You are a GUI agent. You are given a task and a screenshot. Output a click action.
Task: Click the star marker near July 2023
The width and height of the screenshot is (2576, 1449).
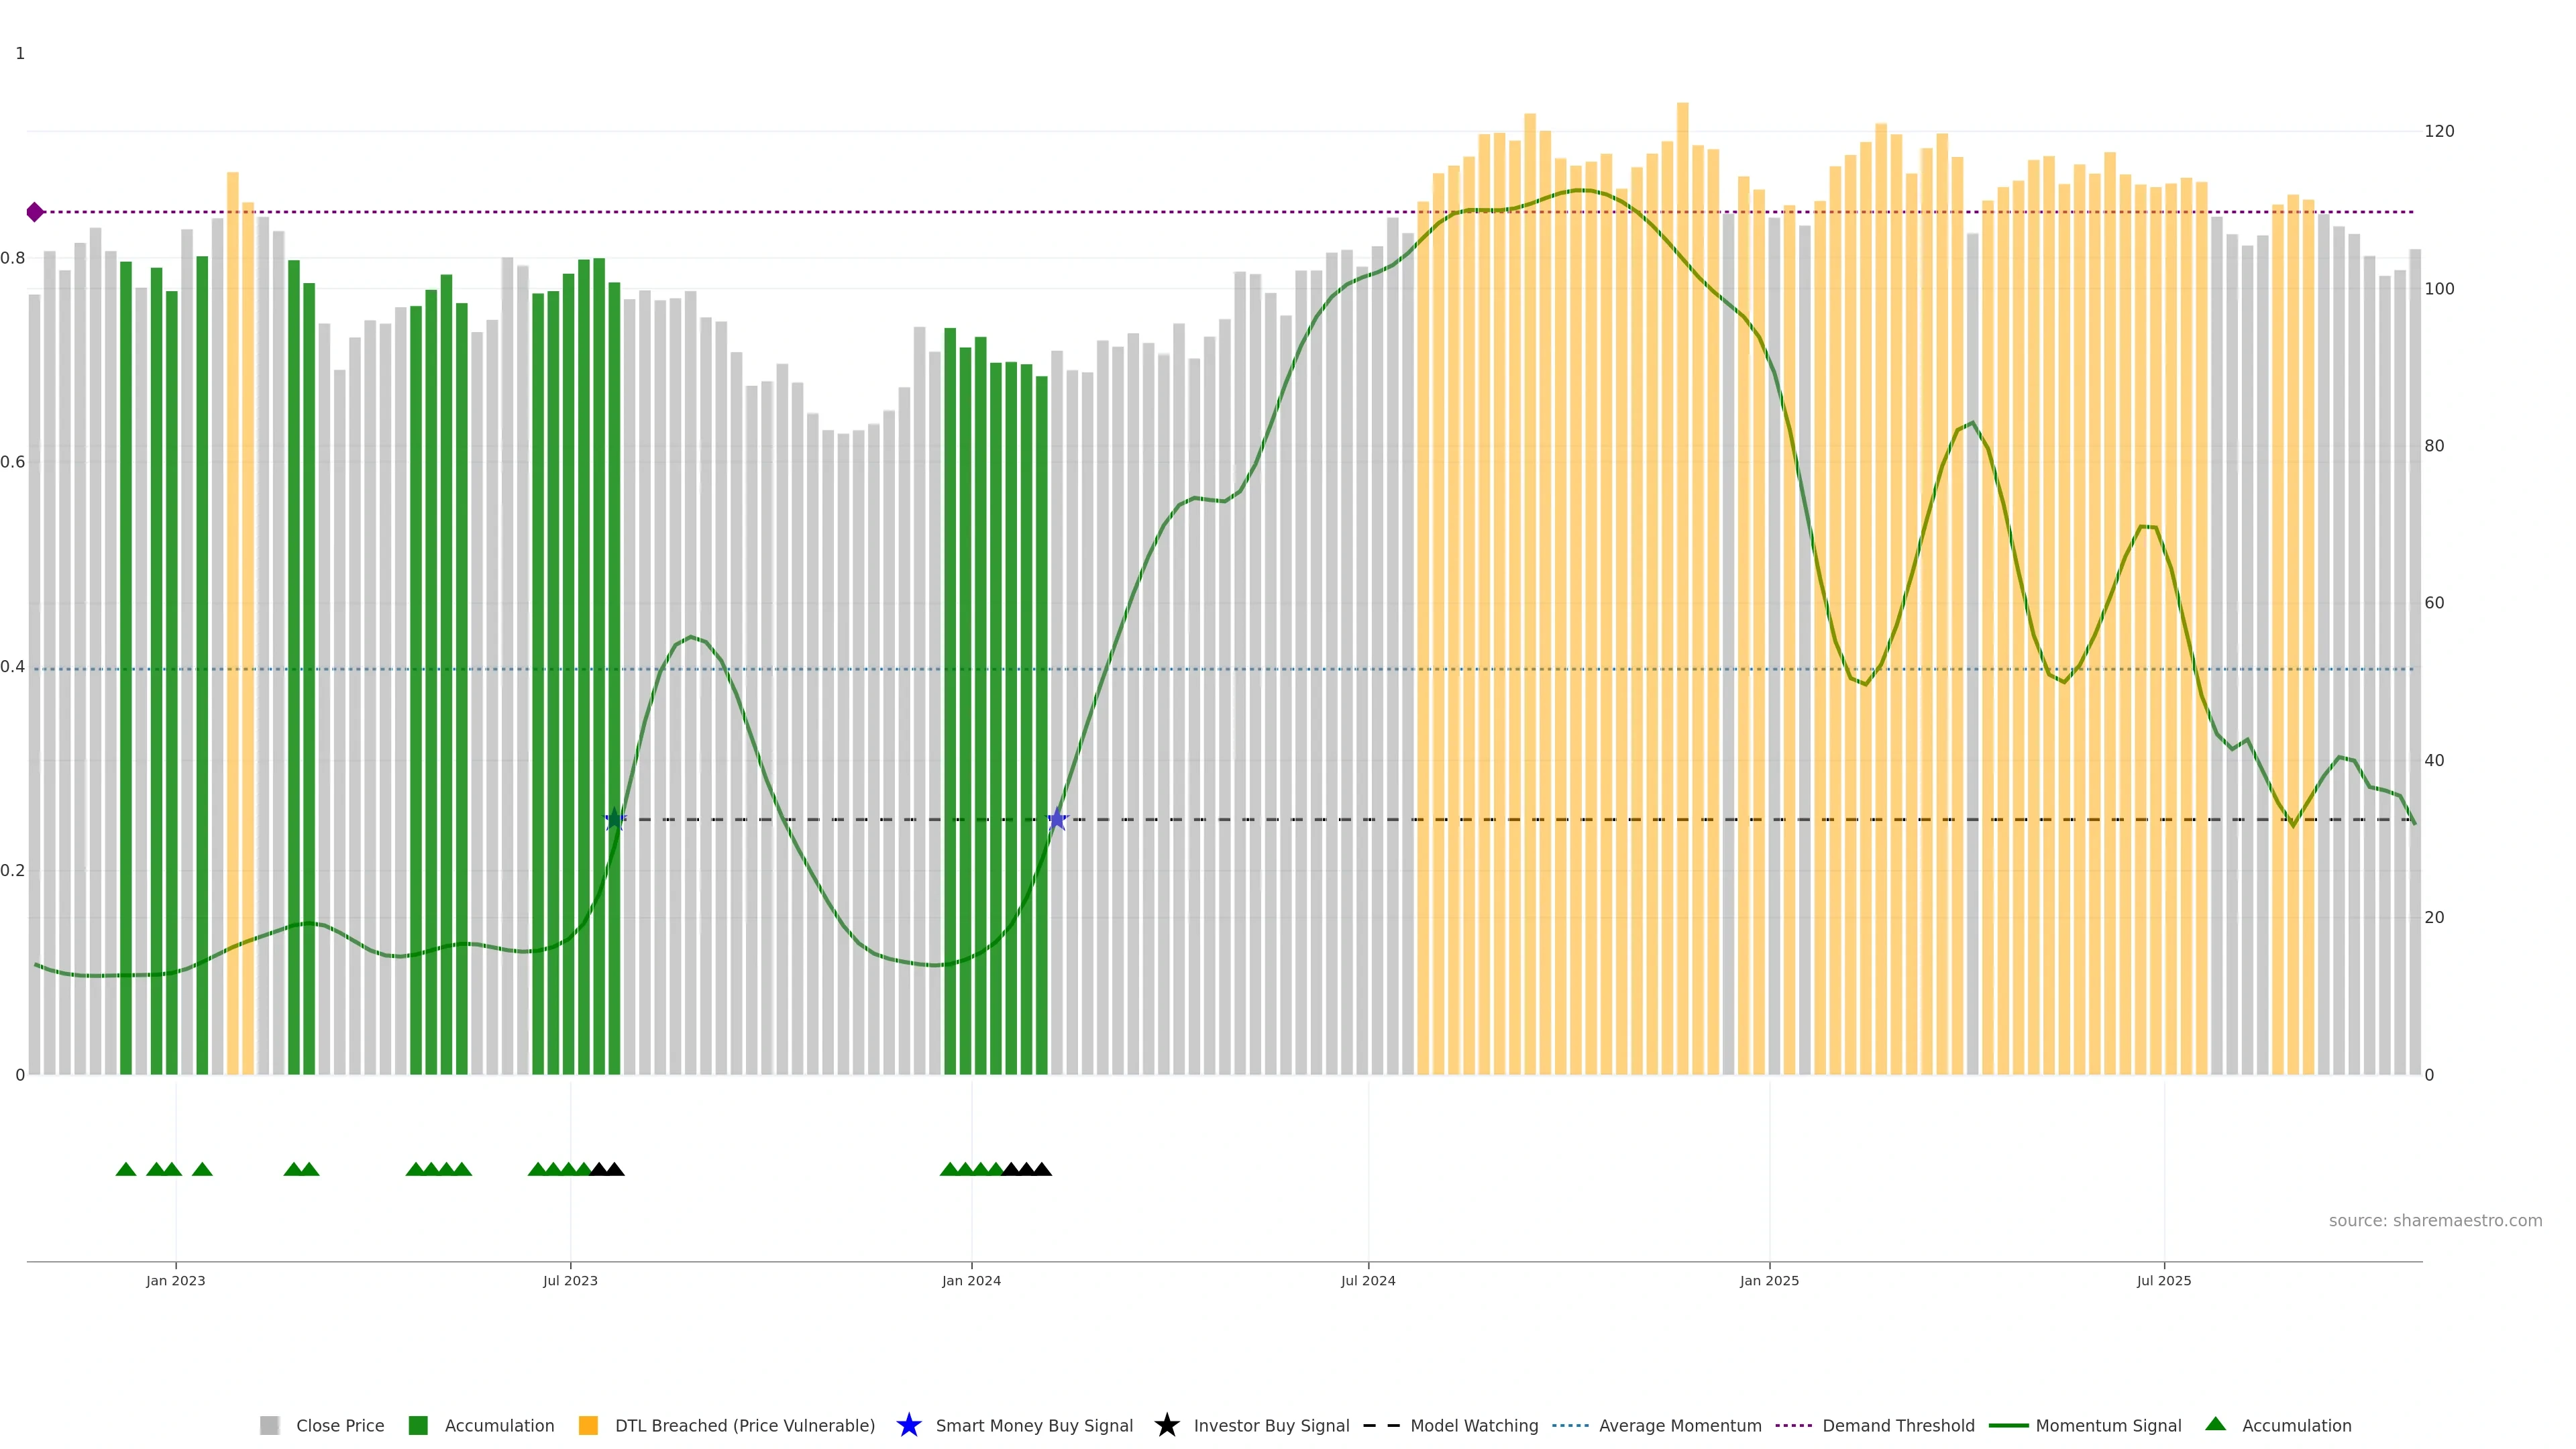[x=615, y=819]
